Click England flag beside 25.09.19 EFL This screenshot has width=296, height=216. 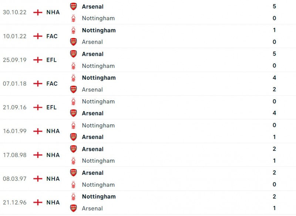[38, 60]
